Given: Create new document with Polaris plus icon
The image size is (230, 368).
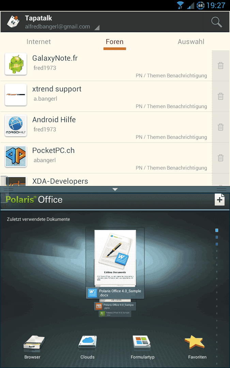Looking at the screenshot, I should tap(220, 199).
